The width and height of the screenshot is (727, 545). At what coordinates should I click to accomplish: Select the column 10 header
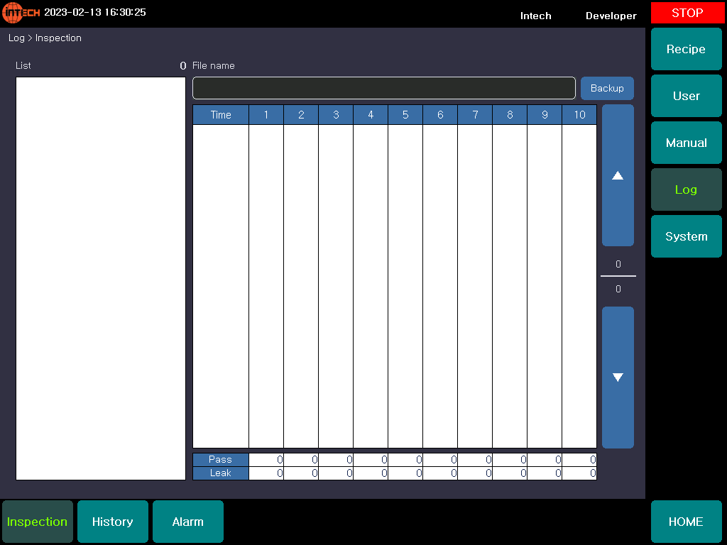579,115
